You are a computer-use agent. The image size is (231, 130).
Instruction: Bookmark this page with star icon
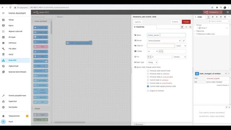(212, 7)
